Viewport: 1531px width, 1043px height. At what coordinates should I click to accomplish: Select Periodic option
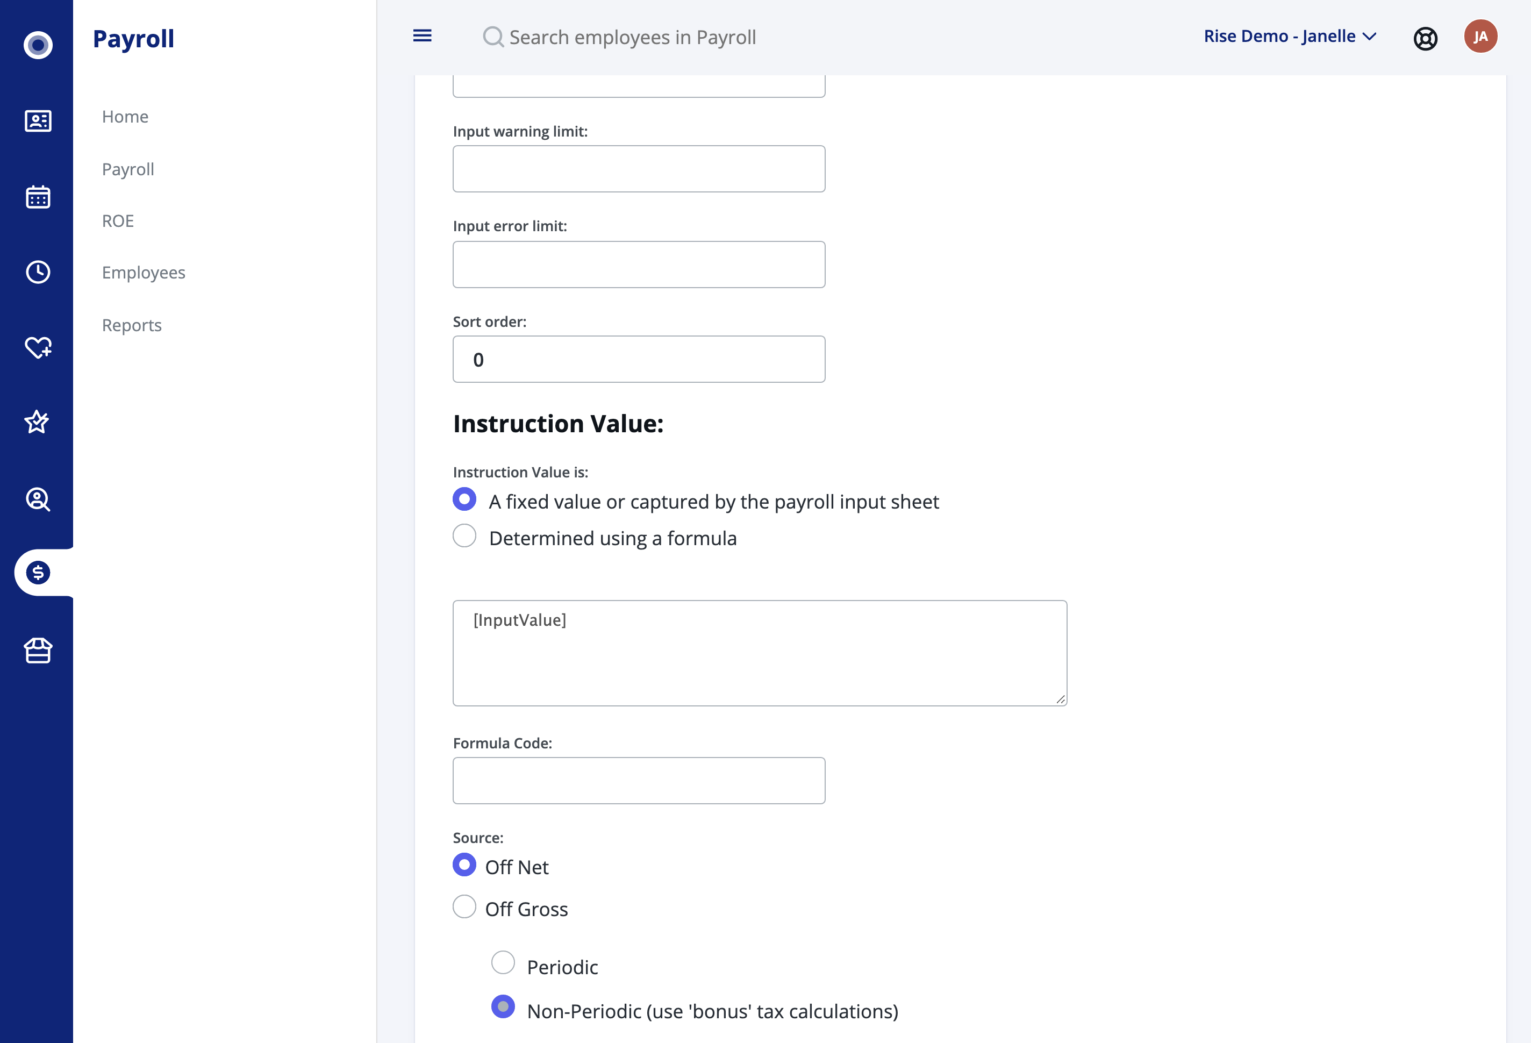pyautogui.click(x=503, y=962)
